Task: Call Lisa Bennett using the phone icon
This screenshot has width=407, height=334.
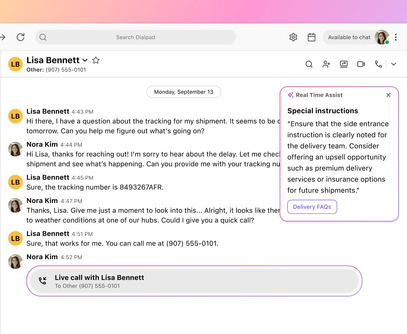Action: point(378,64)
